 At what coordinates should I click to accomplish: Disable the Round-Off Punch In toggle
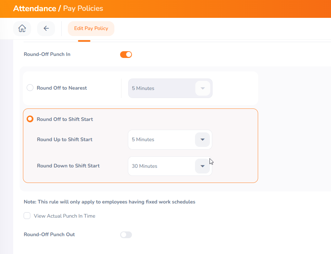tap(126, 55)
